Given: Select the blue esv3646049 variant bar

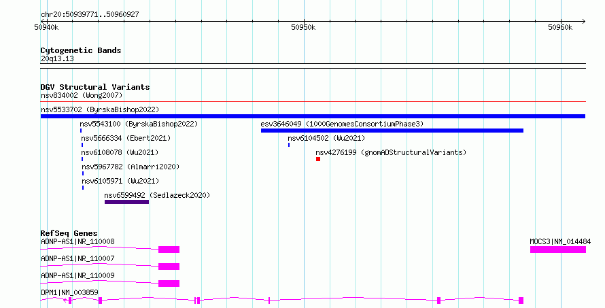Looking at the screenshot, I should tap(392, 131).
